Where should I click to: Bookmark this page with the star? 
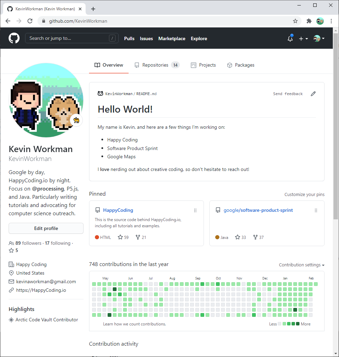click(295, 21)
